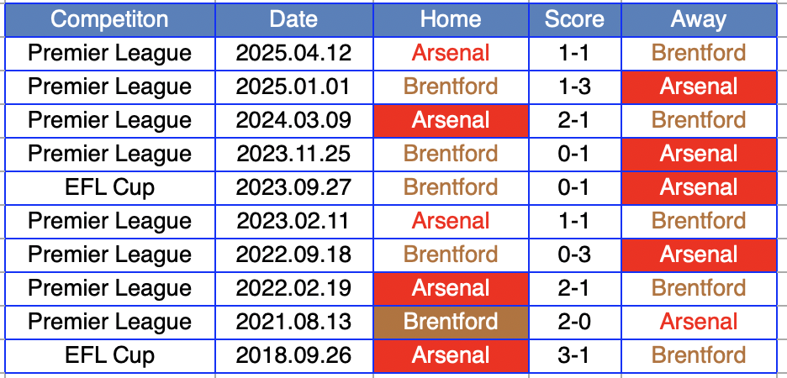Click the 0-3 score cell
Screen dimensions: 787x378
[574, 255]
